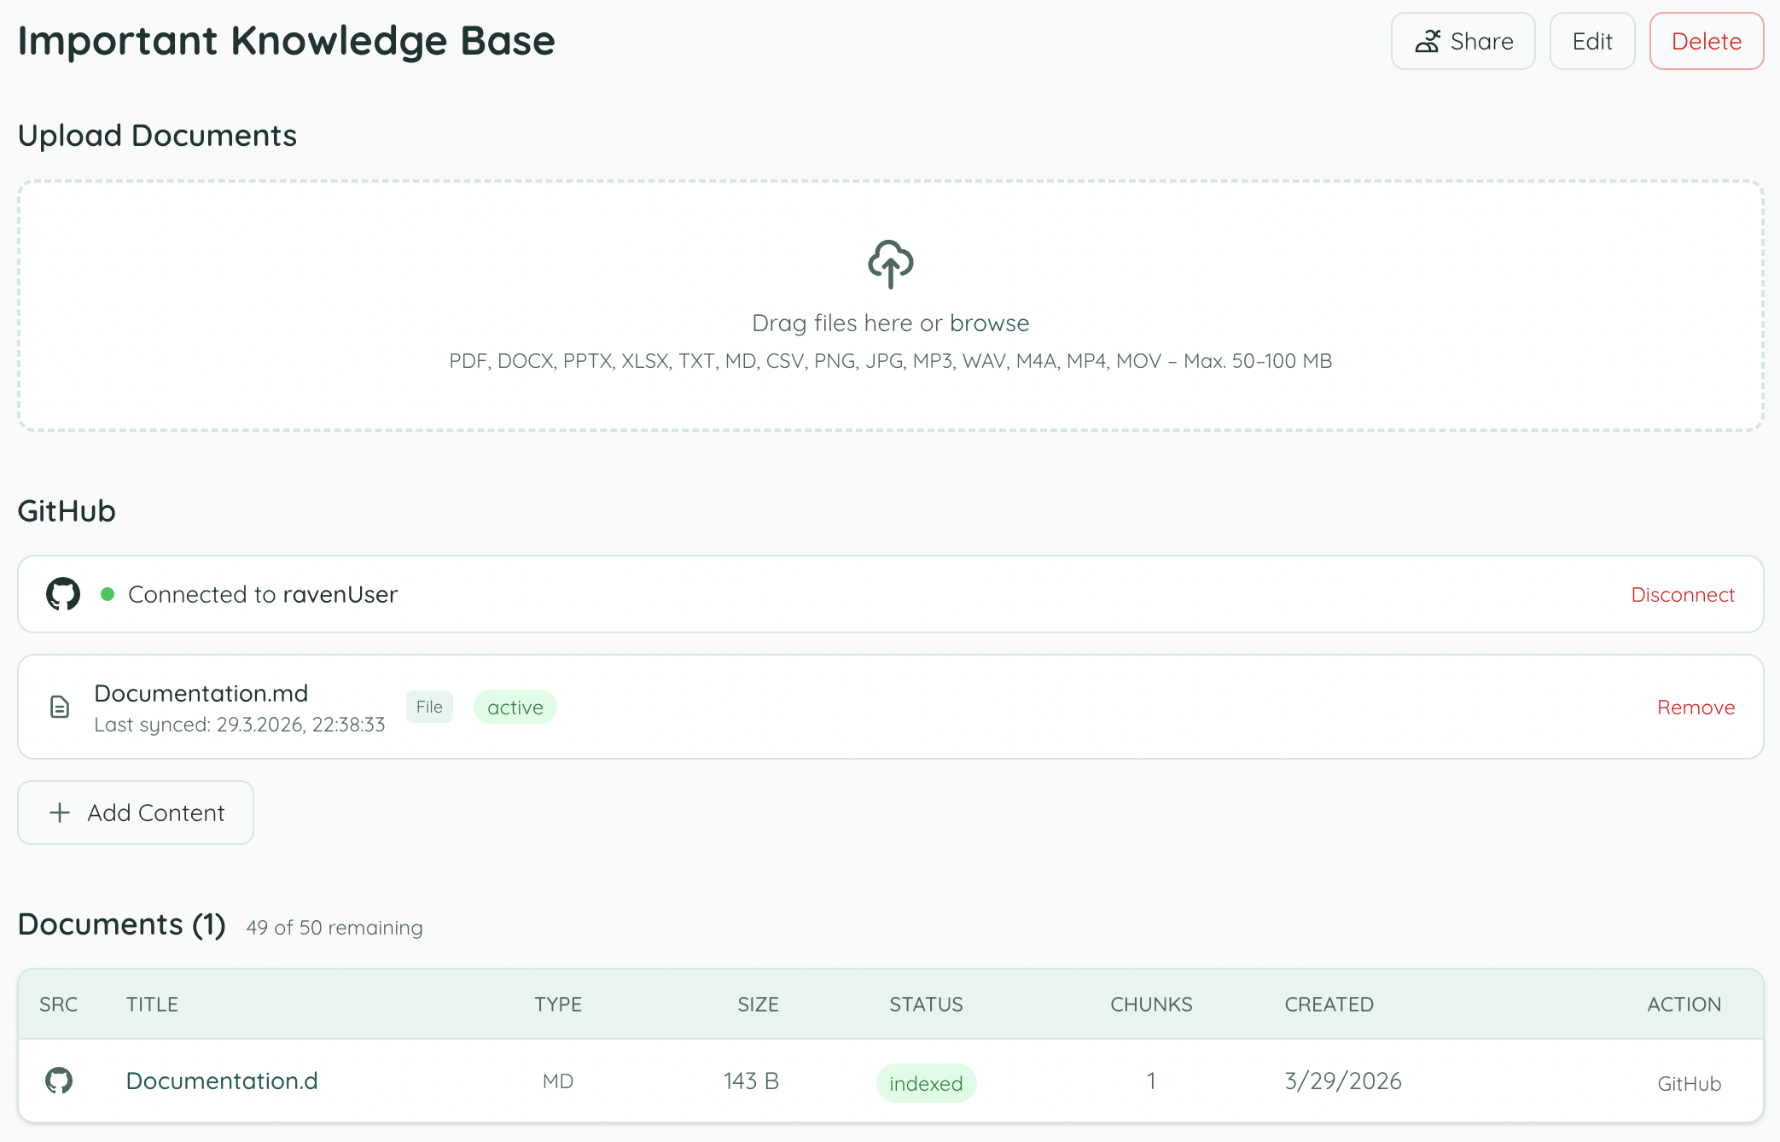Disconnect the ravenUser GitHub account
Screen dimensions: 1780x1142
click(x=1682, y=595)
